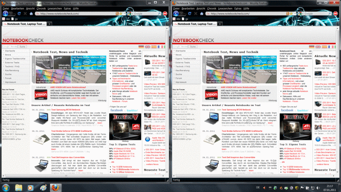Open Paint from the taskbar
Image resolution: width=341 pixels, height=192 pixels.
[43, 188]
